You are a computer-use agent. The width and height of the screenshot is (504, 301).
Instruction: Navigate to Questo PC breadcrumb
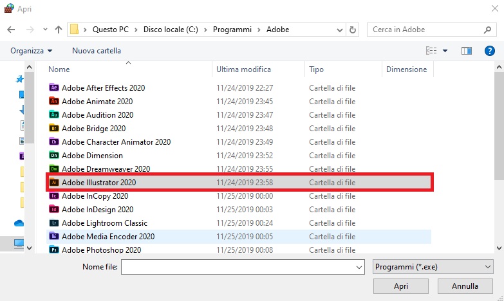point(110,30)
